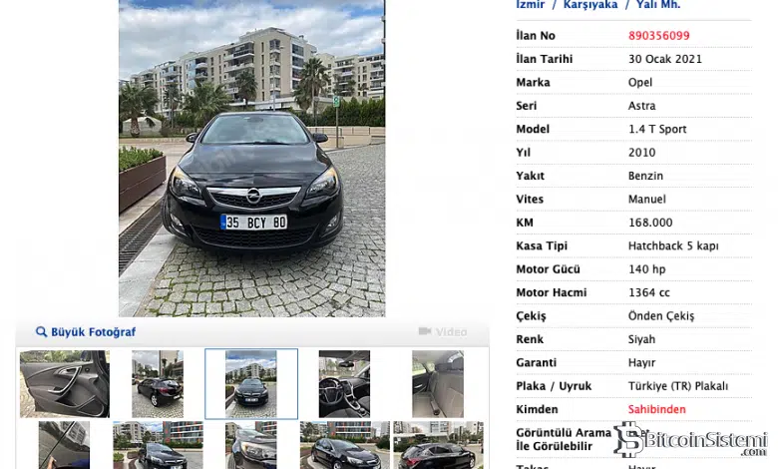Open the Video tab

click(451, 332)
